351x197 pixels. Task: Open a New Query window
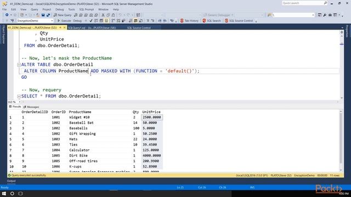(x=63, y=15)
